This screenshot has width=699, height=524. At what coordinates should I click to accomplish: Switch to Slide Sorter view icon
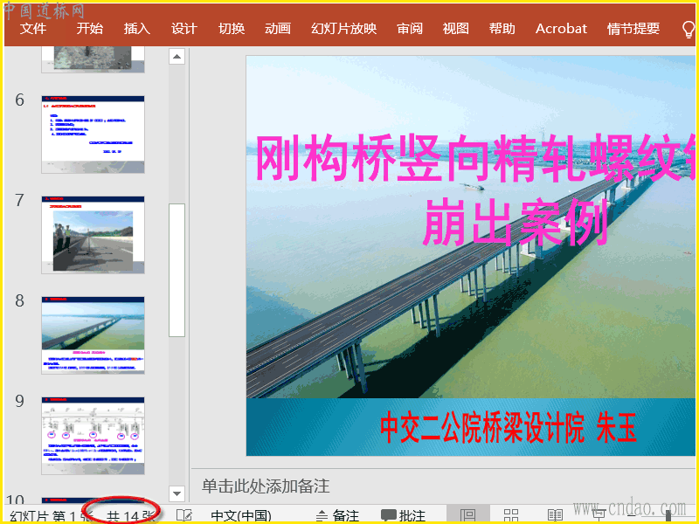coord(511,515)
